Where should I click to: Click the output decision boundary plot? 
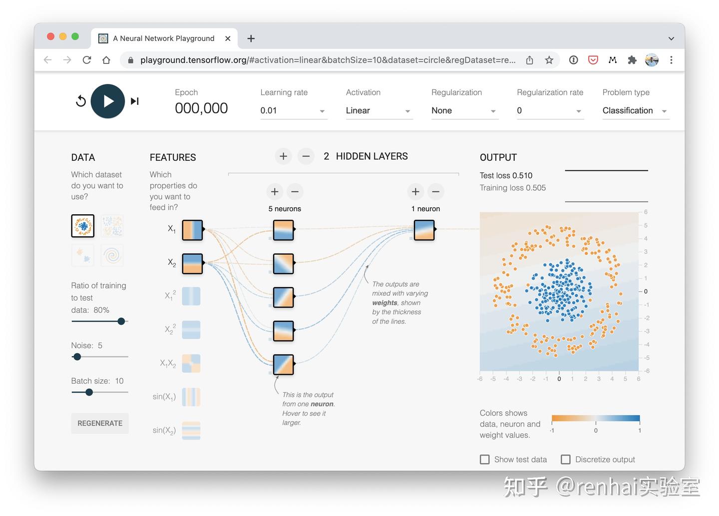pos(559,292)
